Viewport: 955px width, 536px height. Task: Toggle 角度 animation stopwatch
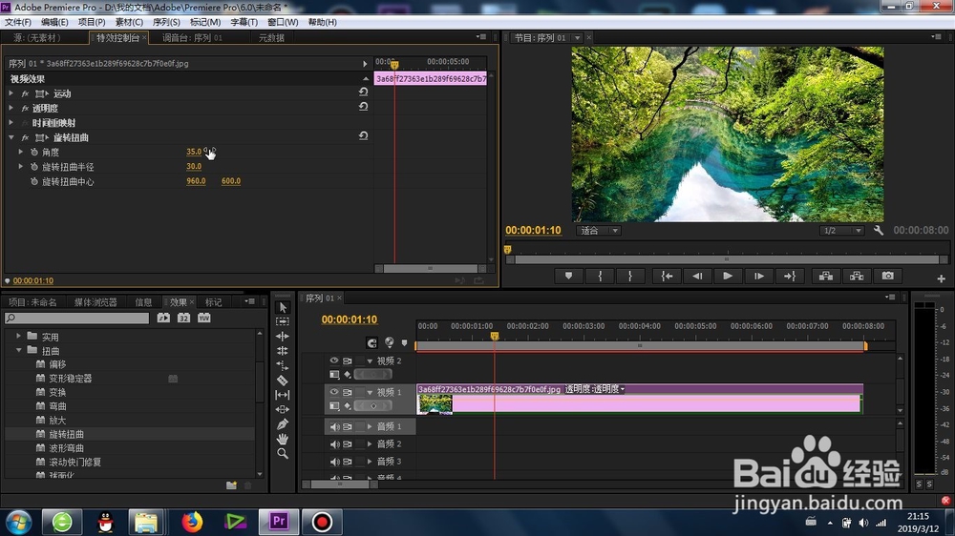point(34,152)
